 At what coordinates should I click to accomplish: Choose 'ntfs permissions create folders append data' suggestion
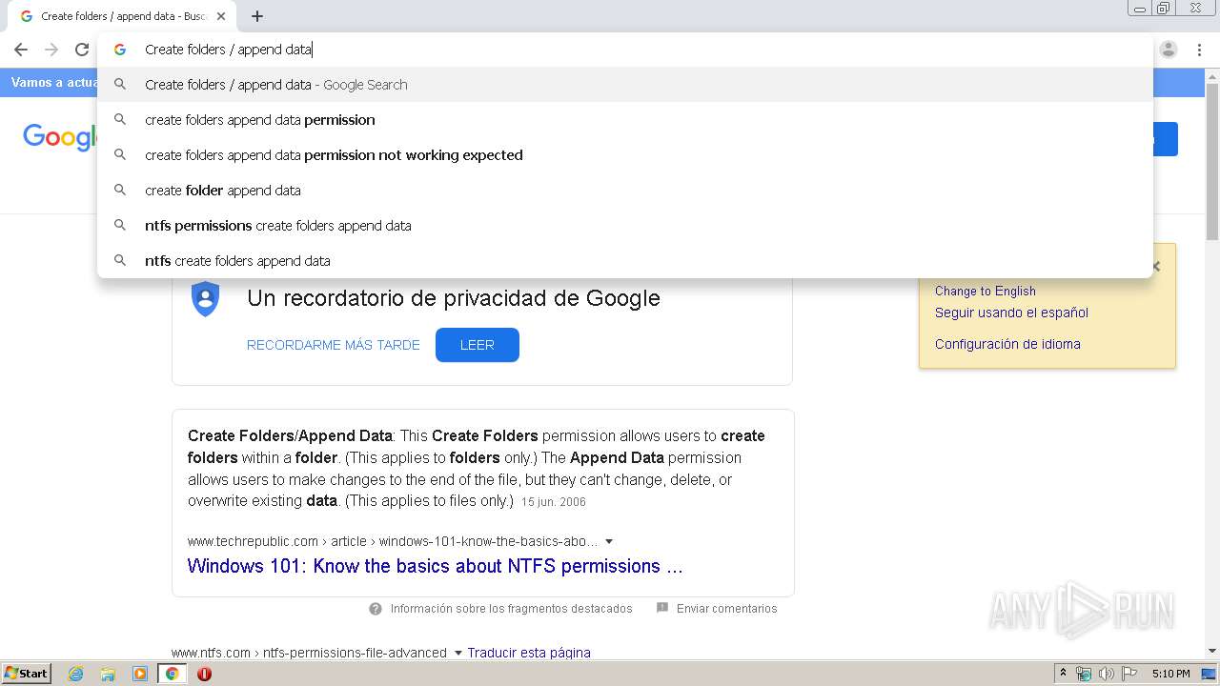(625, 226)
